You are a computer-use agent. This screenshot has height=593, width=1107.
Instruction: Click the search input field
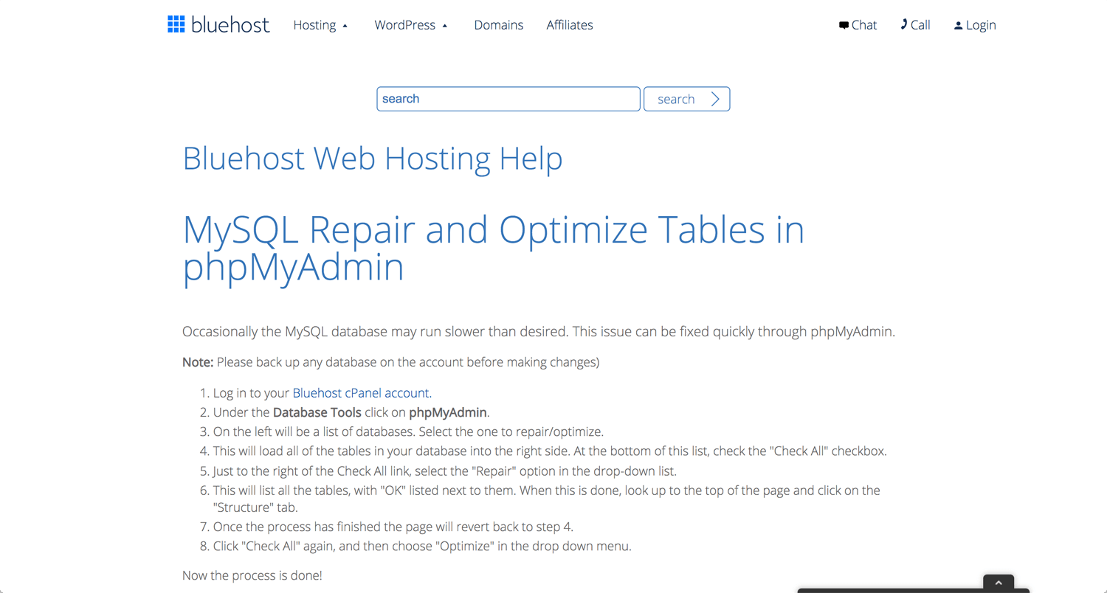click(508, 99)
